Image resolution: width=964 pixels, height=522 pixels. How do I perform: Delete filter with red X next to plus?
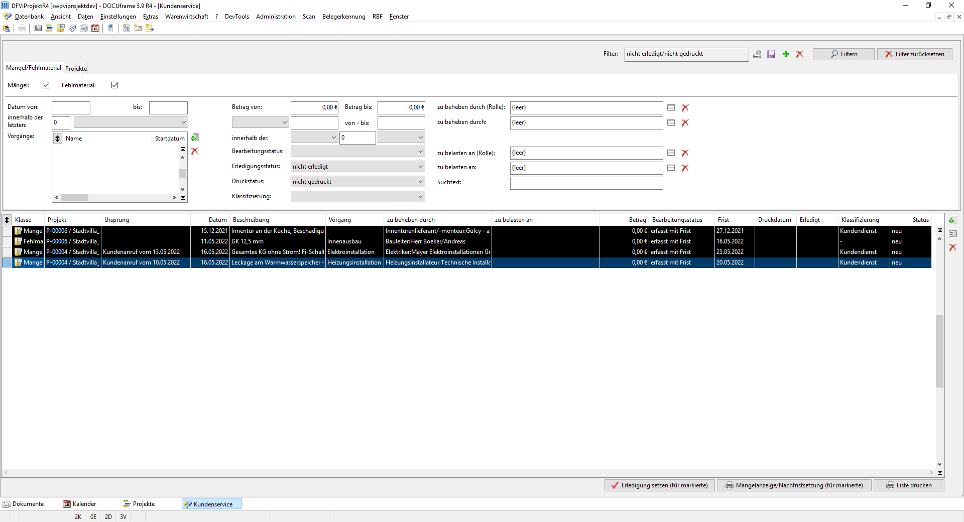pos(800,54)
